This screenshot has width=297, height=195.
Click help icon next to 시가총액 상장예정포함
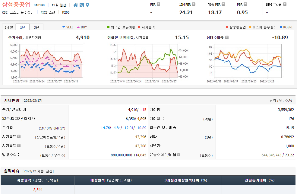pos(19,136)
